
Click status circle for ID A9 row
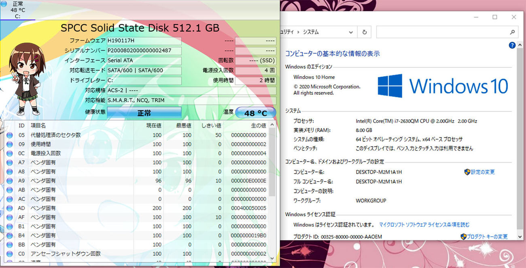pos(10,181)
